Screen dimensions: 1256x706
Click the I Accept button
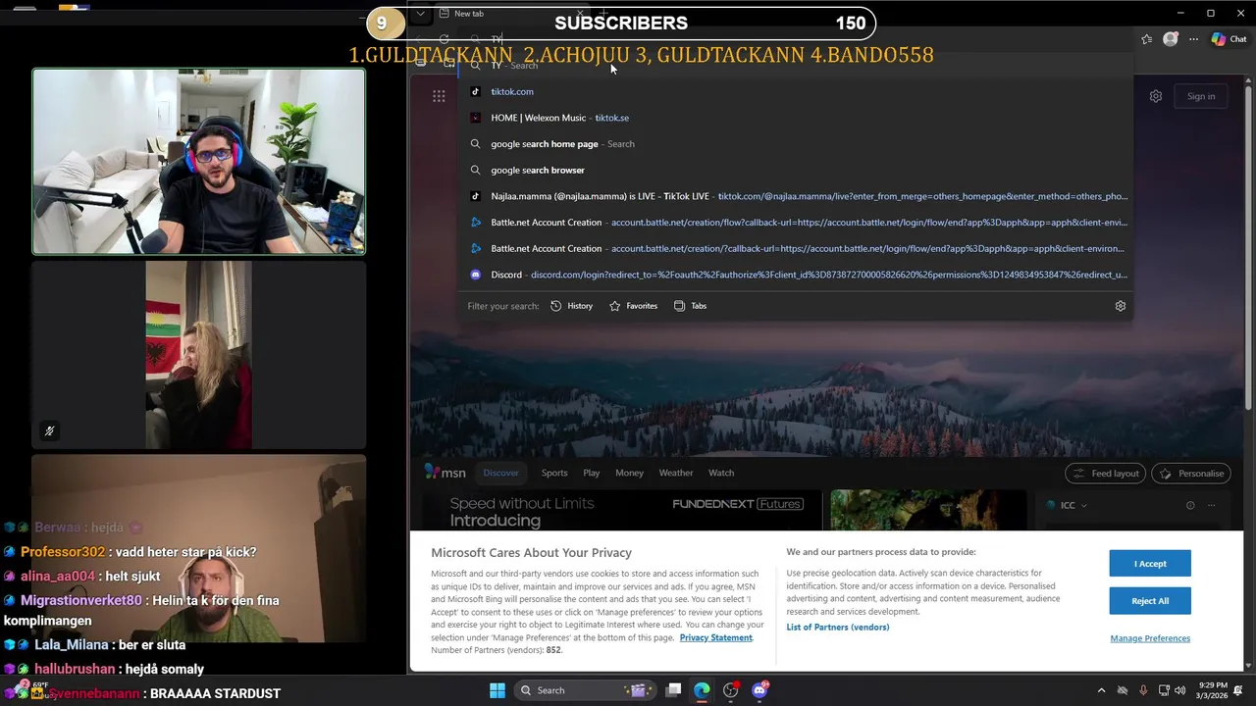[1150, 563]
